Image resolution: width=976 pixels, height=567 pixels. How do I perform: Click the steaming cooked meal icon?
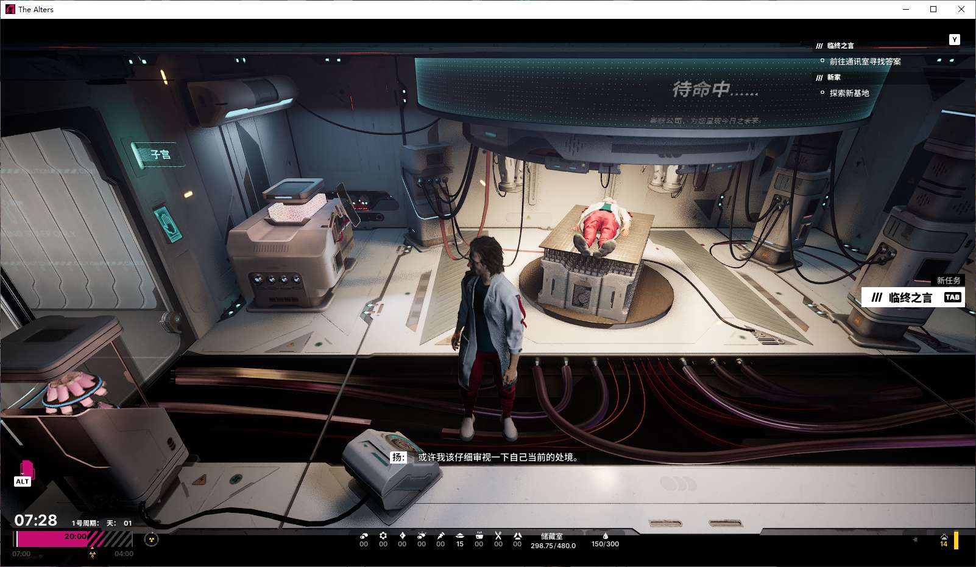479,536
